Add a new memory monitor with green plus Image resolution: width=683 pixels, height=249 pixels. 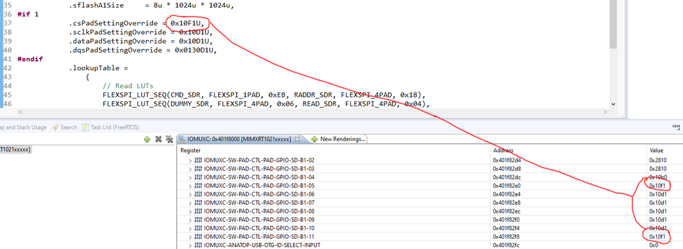147,139
